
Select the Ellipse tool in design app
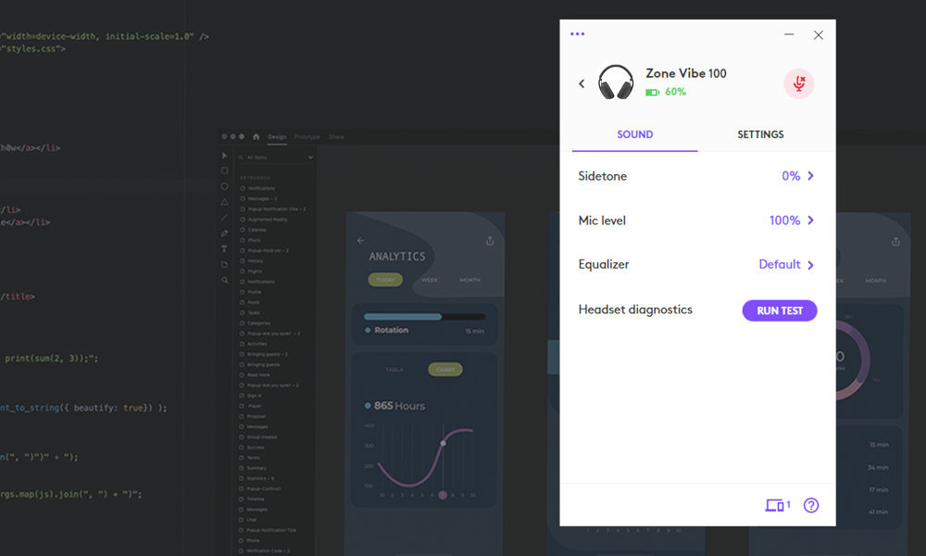click(224, 186)
